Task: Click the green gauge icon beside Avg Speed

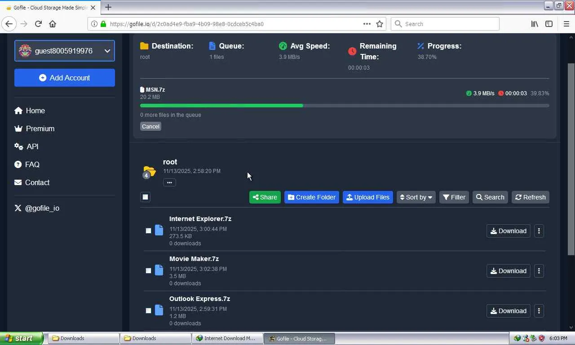Action: tap(283, 46)
